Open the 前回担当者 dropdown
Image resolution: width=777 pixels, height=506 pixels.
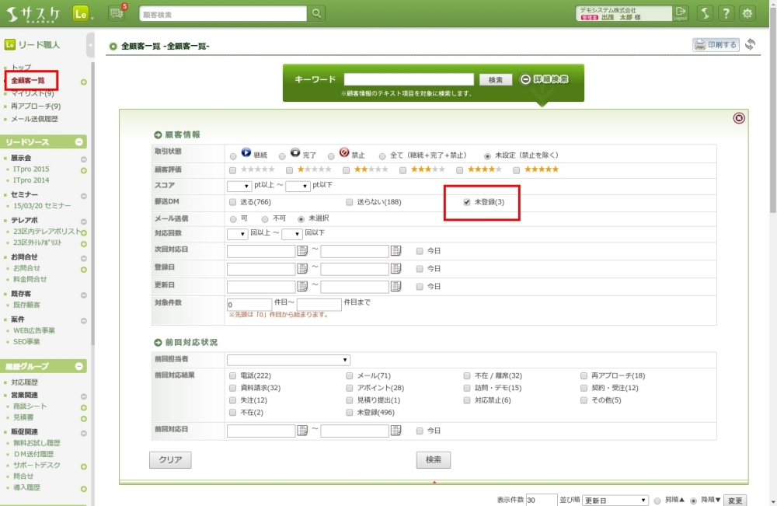288,360
